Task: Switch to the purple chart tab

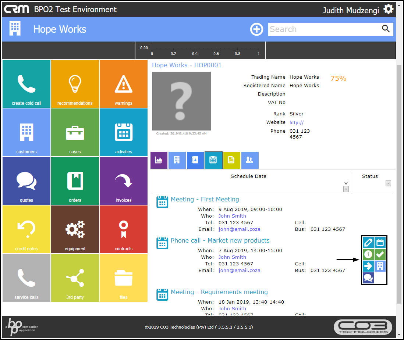Action: tap(159, 160)
